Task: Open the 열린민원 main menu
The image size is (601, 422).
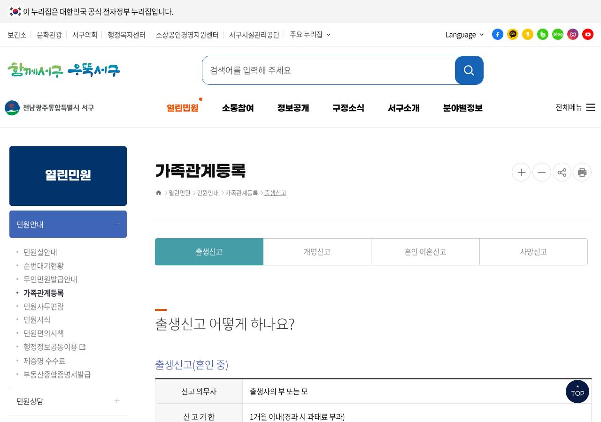Action: [x=183, y=108]
